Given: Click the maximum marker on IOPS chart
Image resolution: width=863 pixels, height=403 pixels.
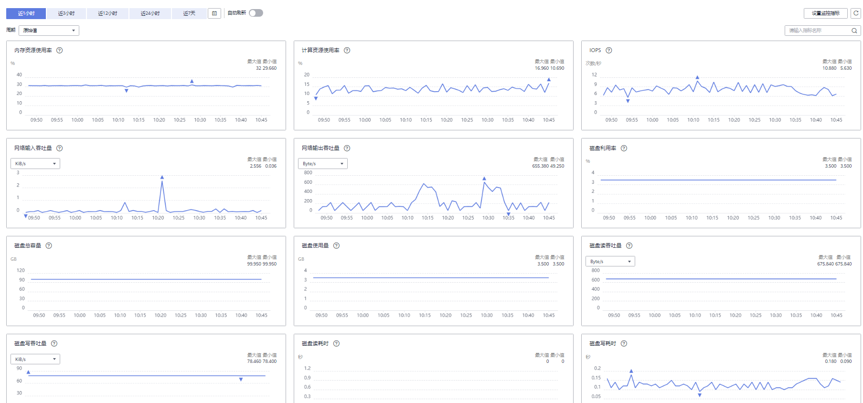Looking at the screenshot, I should pos(697,77).
